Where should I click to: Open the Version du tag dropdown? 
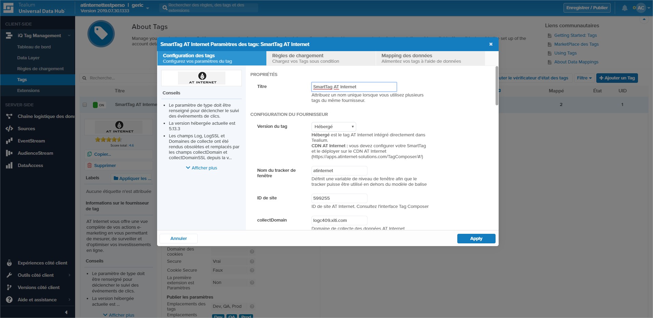tap(333, 126)
